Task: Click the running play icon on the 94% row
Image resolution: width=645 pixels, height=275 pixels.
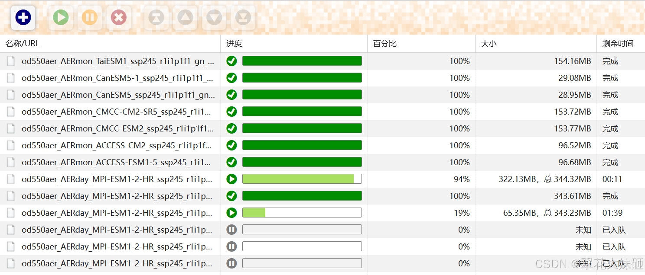Action: [232, 179]
